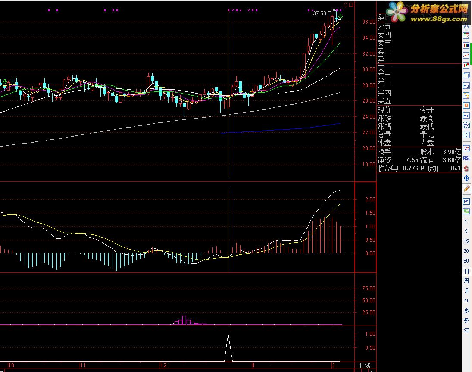
Task: Select N custom-day period
Action: point(466,301)
